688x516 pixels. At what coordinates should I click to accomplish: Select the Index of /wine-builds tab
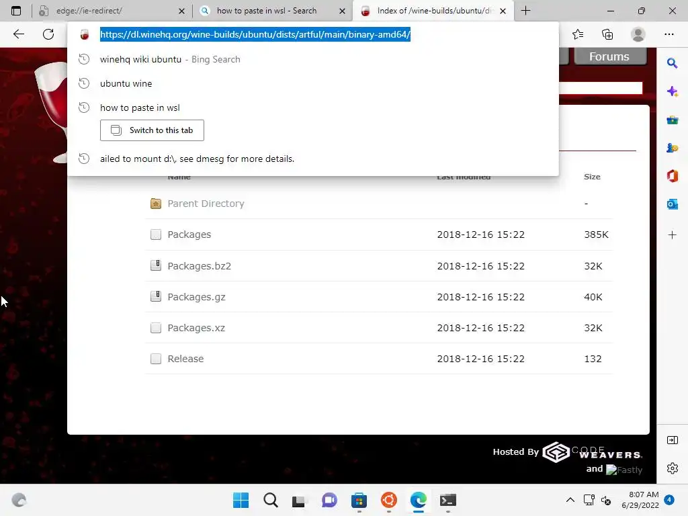pyautogui.click(x=433, y=11)
